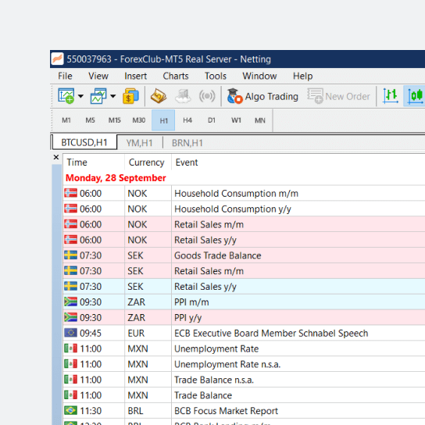Close the calendar panel with X

(x=56, y=157)
